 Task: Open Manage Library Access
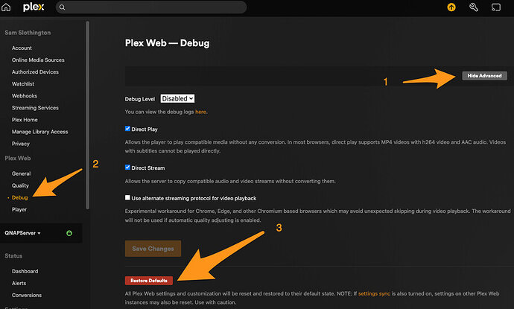(39, 132)
